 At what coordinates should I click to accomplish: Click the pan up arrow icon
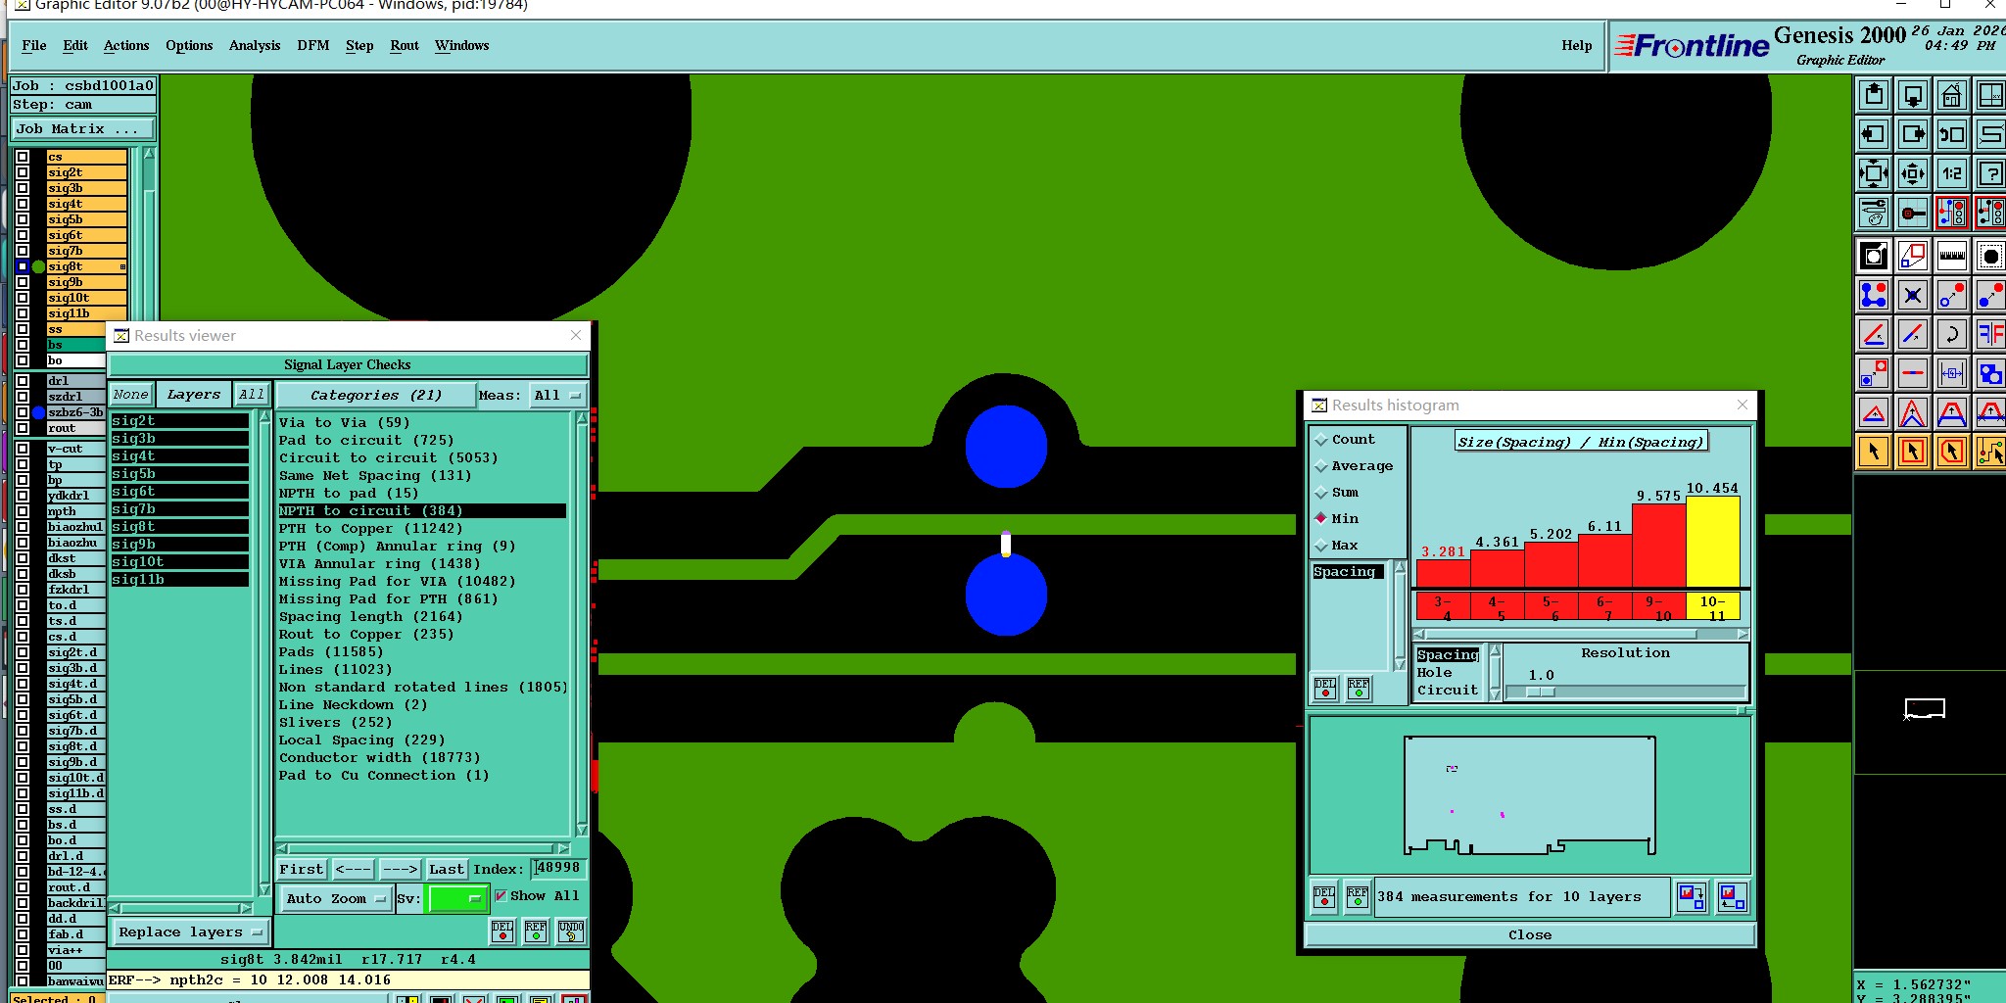pyautogui.click(x=1873, y=95)
